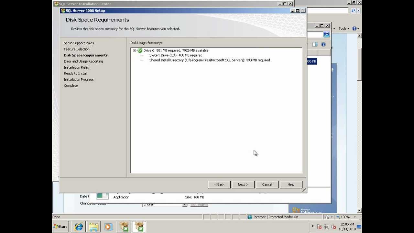Click the Application file icon in Explorer
Viewport: 414px width, 233px height.
tap(102, 196)
